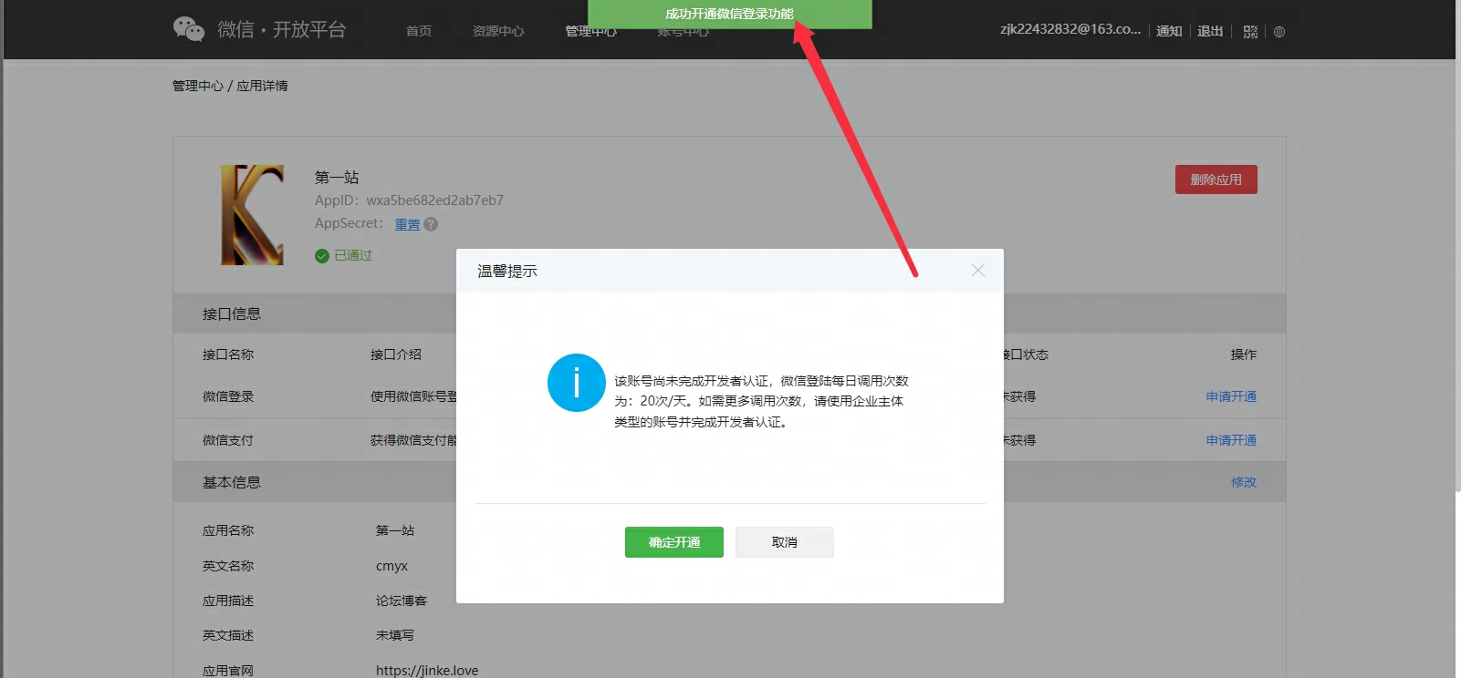Click the 温馨提示 dialog title

[x=507, y=271]
